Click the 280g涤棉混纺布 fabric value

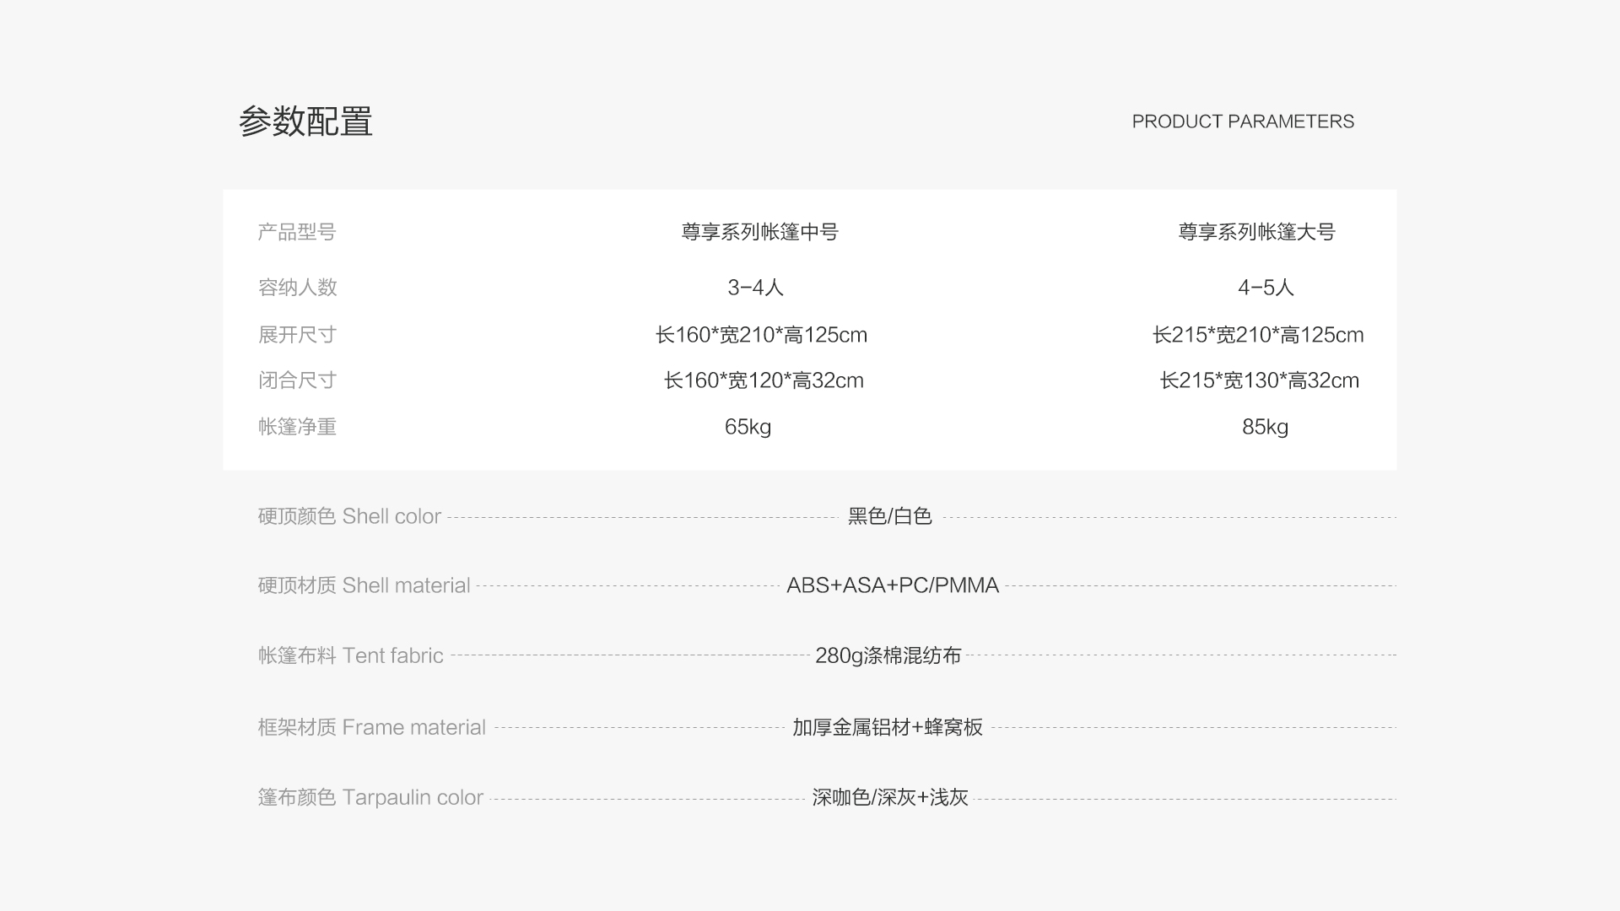(888, 655)
